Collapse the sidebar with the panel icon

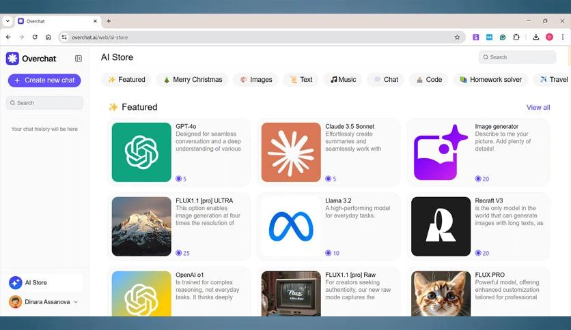coord(79,59)
